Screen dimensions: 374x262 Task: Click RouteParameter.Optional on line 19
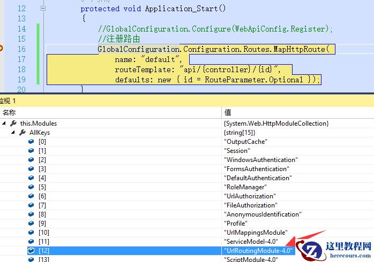[x=254, y=80]
